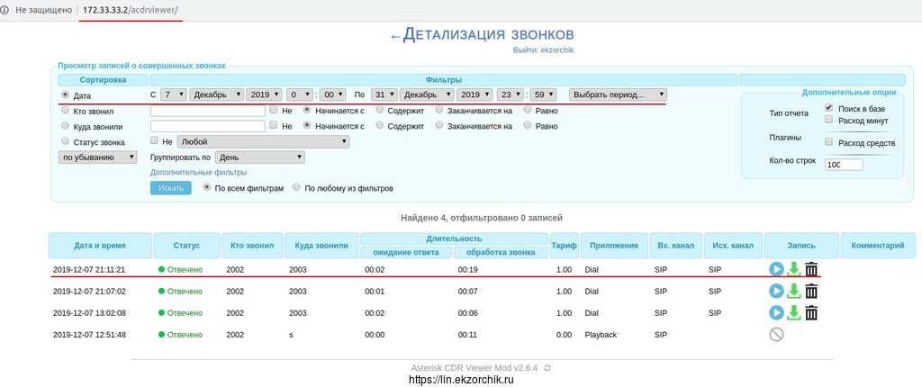The height and width of the screenshot is (387, 922).
Task: Open the Дополнительные фильтры link
Action: [198, 172]
